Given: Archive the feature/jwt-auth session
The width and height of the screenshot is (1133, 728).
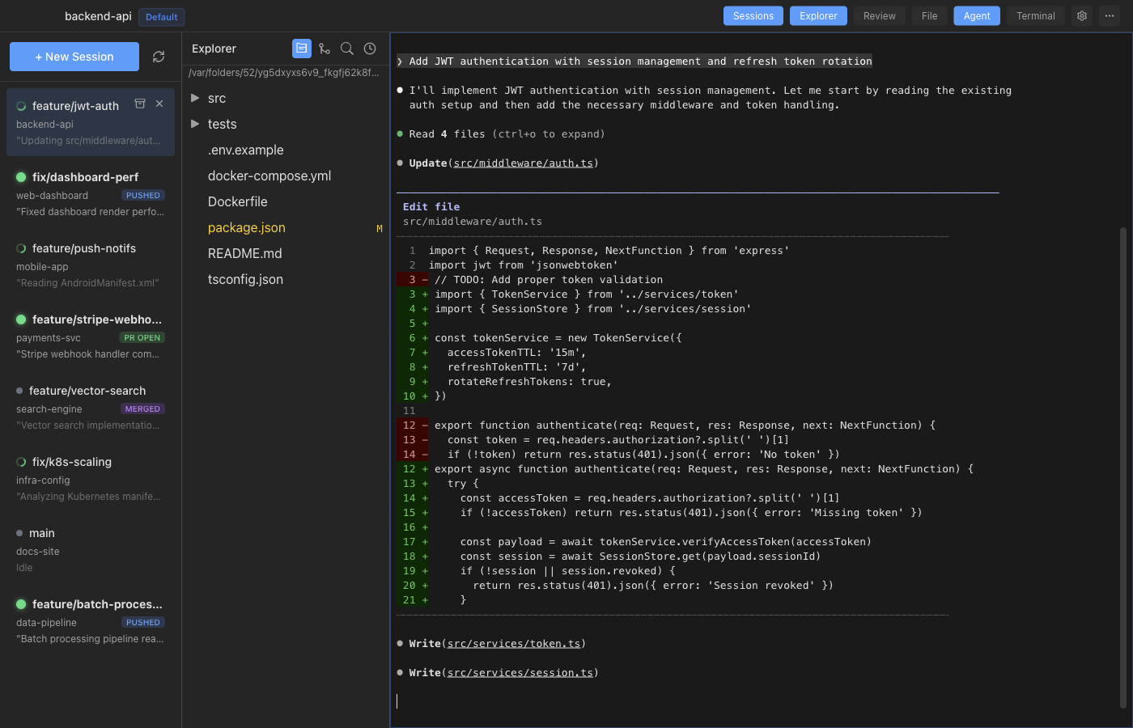Looking at the screenshot, I should (139, 104).
